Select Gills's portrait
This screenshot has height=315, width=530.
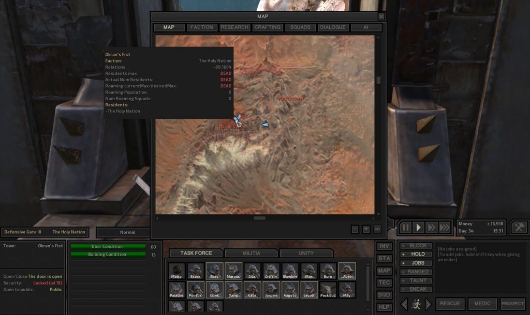(252, 271)
